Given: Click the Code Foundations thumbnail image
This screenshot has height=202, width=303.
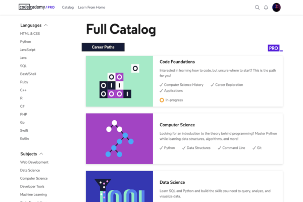Looking at the screenshot, I should click(119, 81).
